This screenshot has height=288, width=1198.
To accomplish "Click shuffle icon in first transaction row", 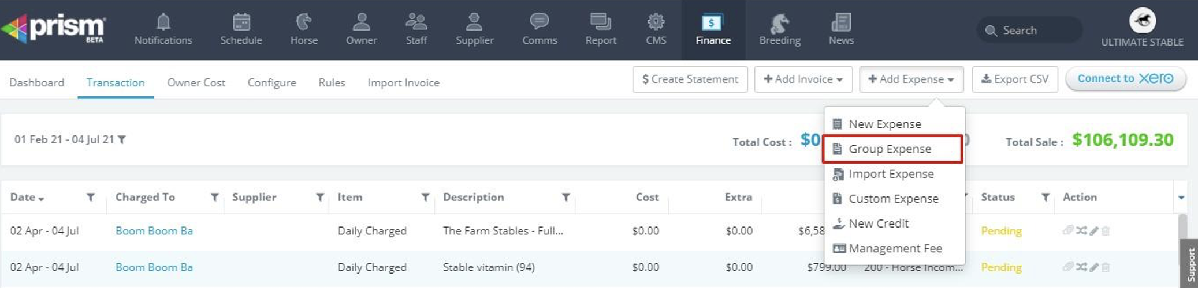I will click(1081, 231).
